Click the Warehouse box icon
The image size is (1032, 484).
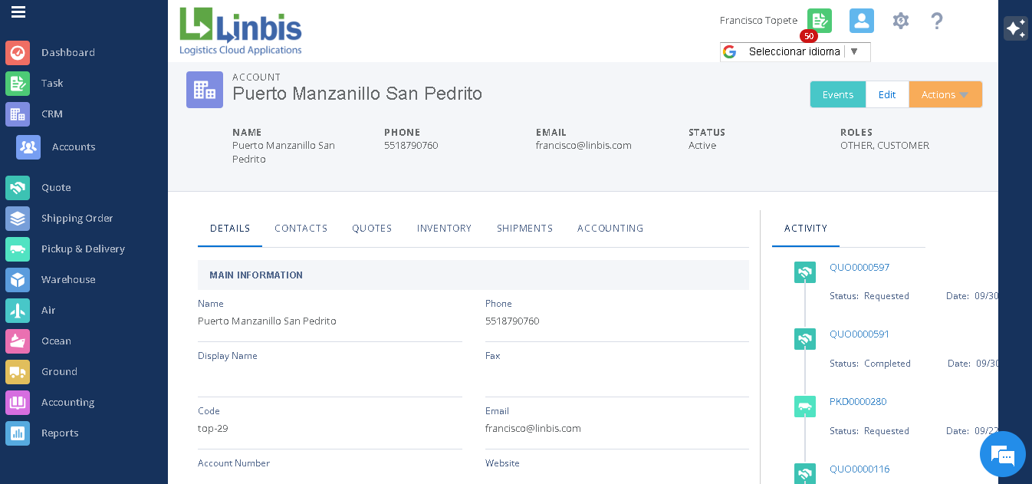tap(18, 280)
